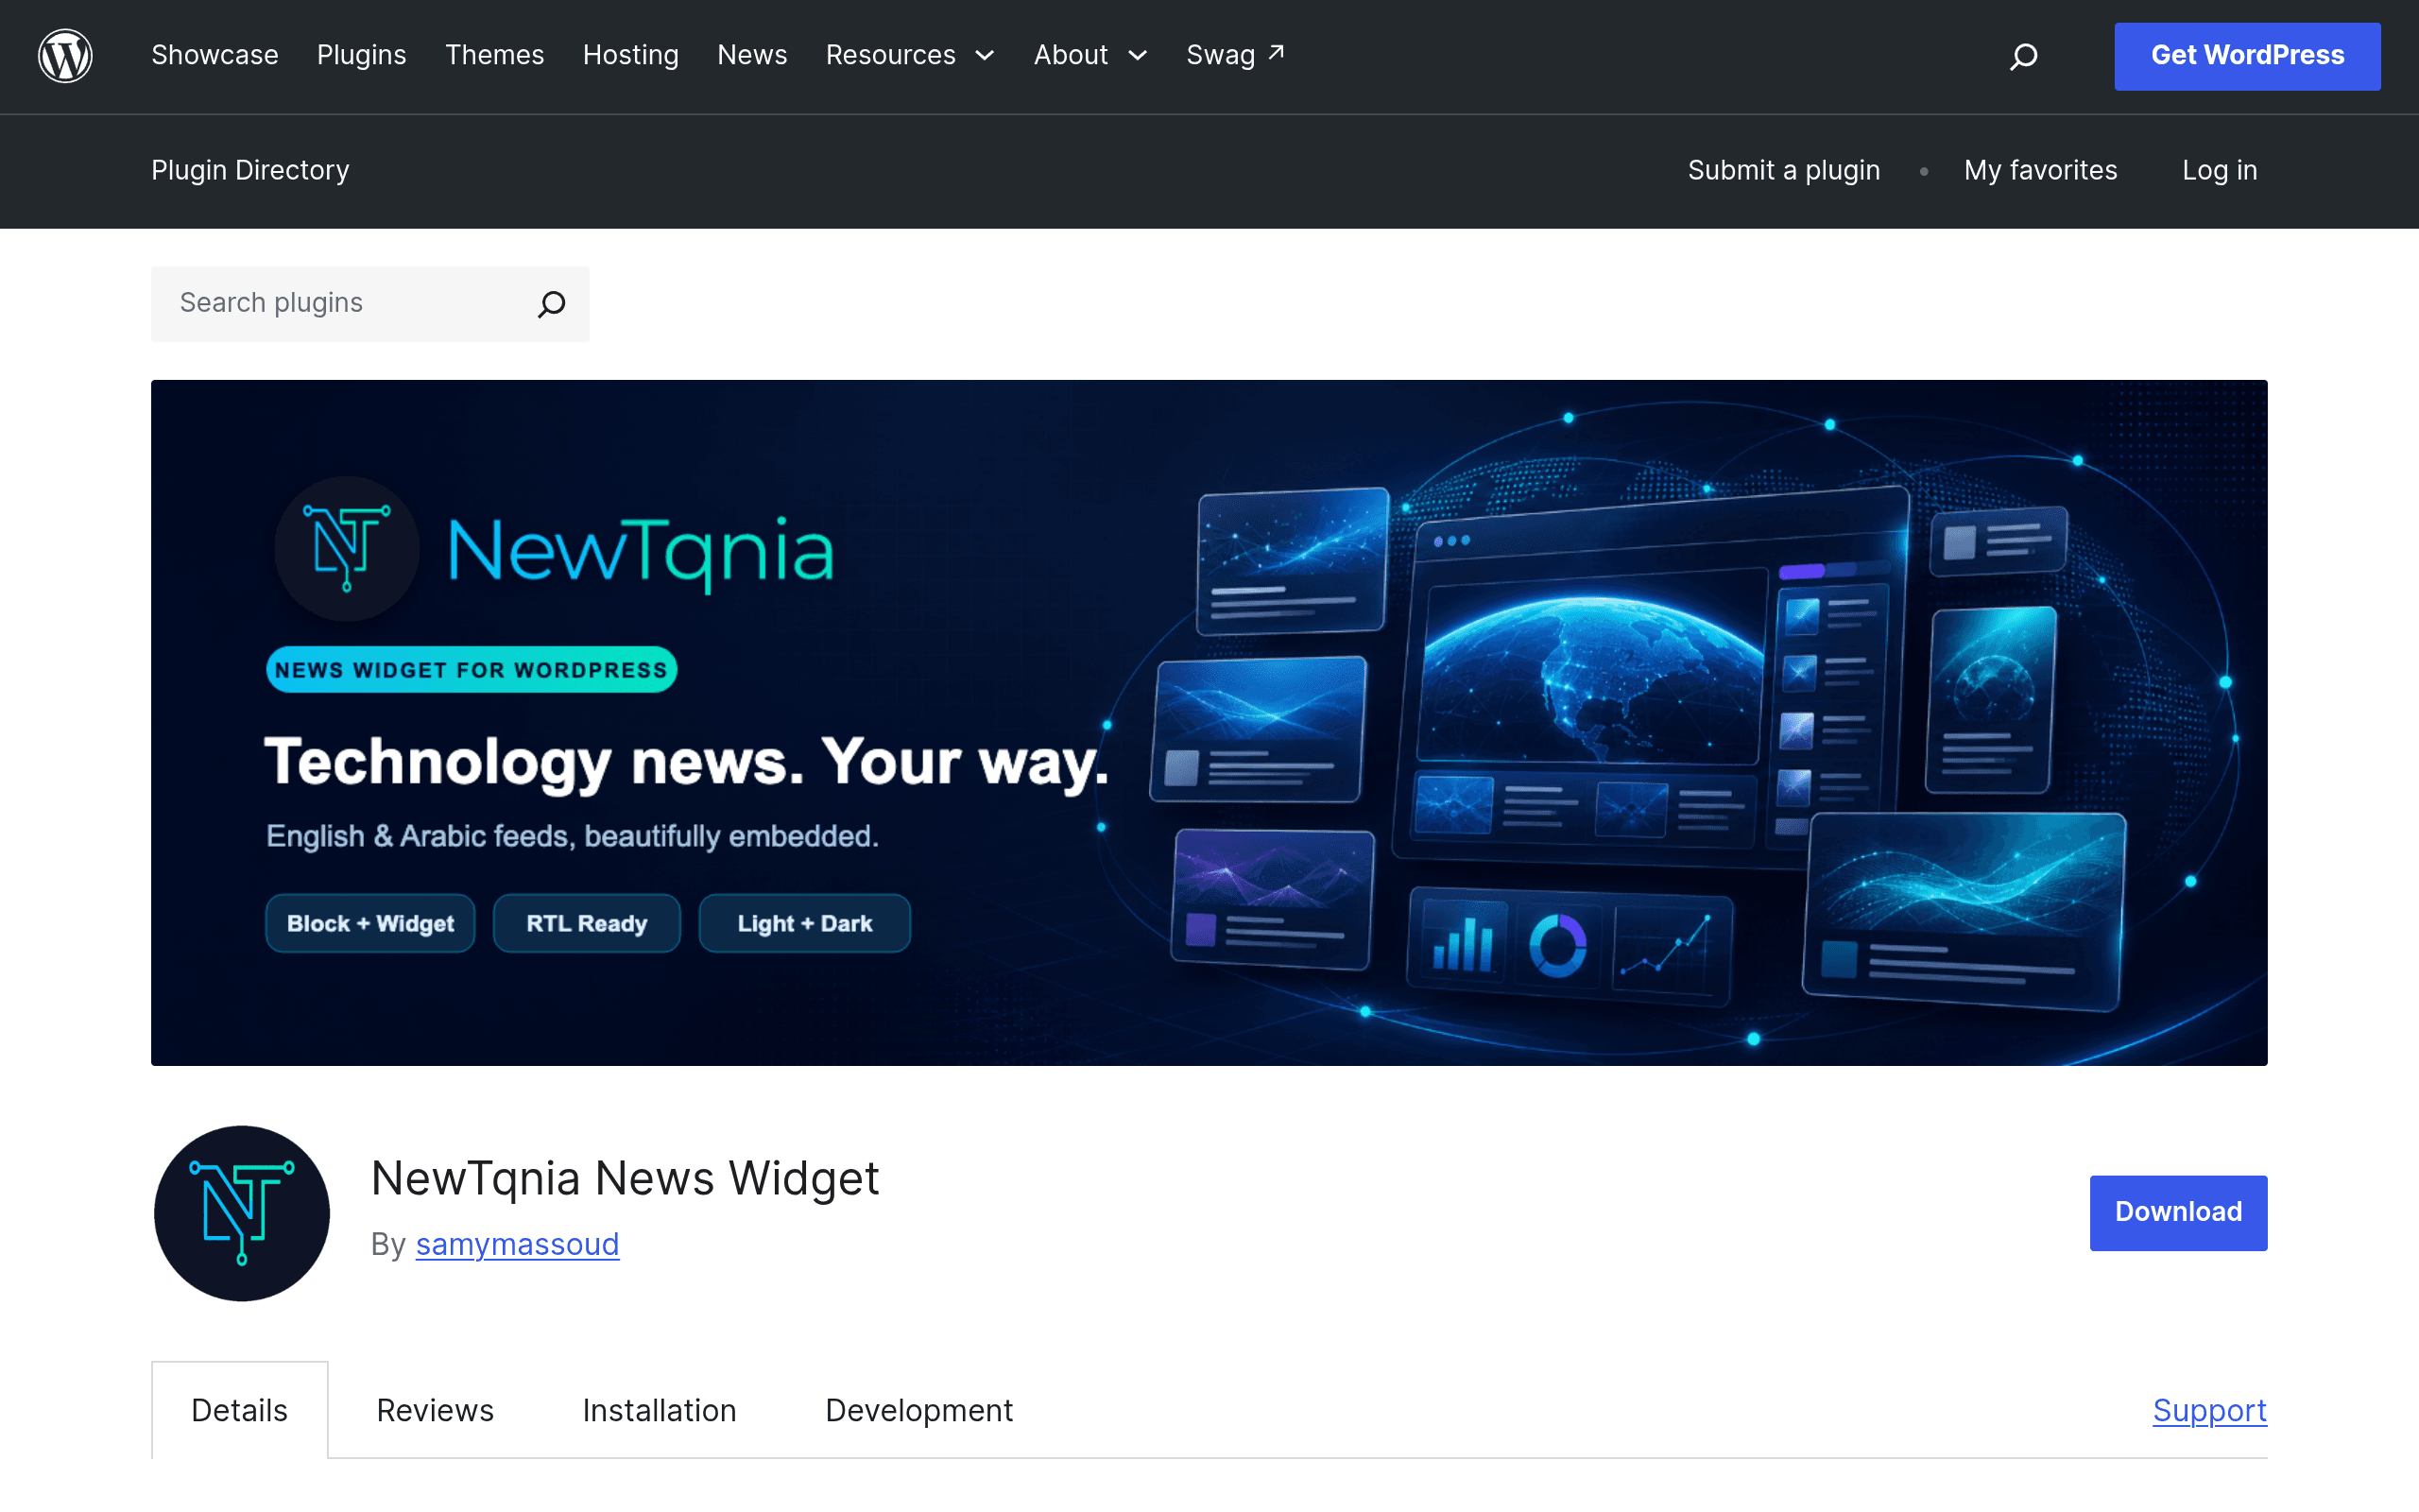
Task: Open the Themes menu item
Action: coord(495,55)
